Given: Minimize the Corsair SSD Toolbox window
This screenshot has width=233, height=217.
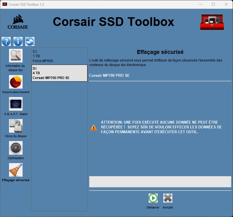Looking at the screenshot, I should pos(201,4).
